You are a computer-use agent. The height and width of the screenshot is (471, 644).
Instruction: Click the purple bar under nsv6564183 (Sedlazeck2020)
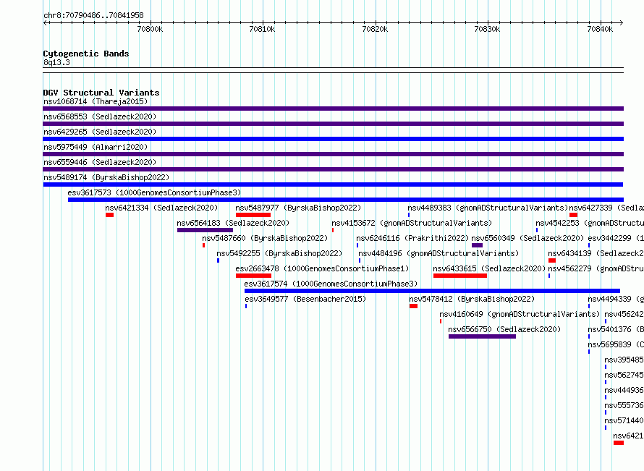[205, 230]
